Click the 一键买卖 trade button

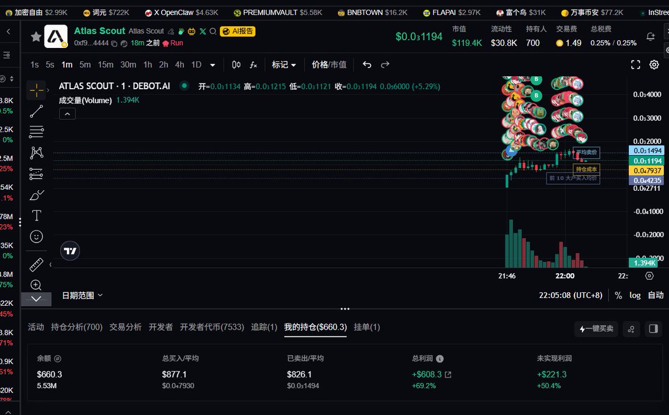[x=596, y=329]
